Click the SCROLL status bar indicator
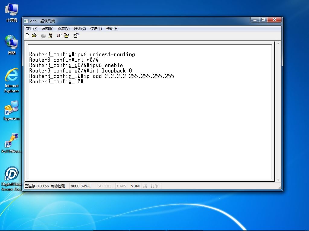Viewport: 309px width, 231px height. pyautogui.click(x=104, y=186)
